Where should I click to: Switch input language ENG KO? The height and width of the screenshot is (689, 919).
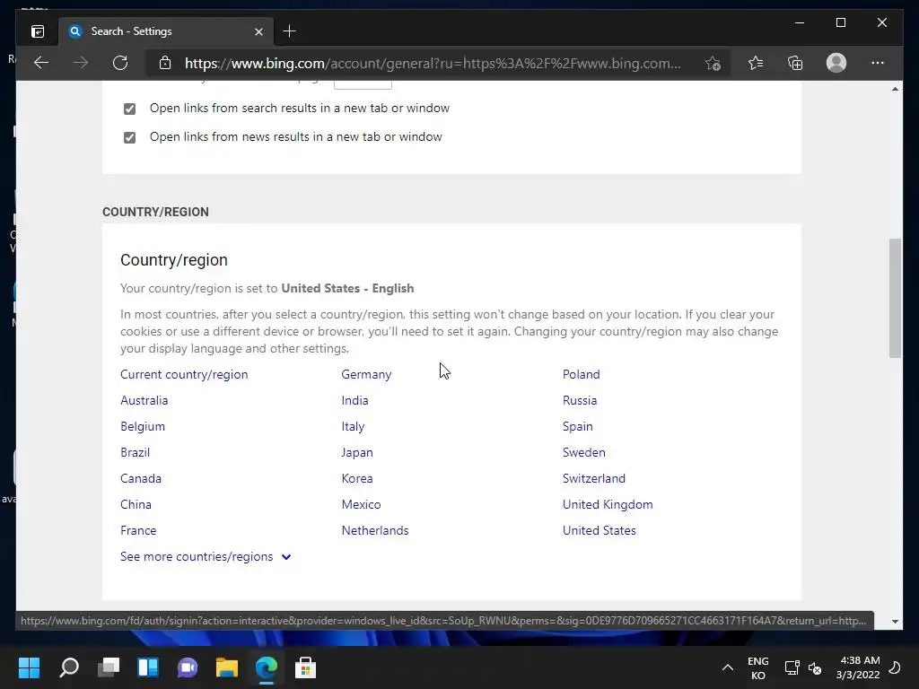757,667
